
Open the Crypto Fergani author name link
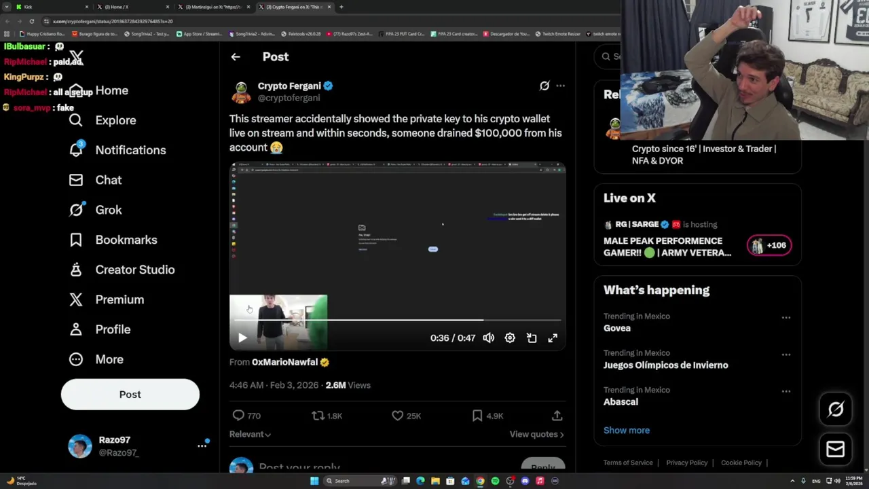coord(289,86)
